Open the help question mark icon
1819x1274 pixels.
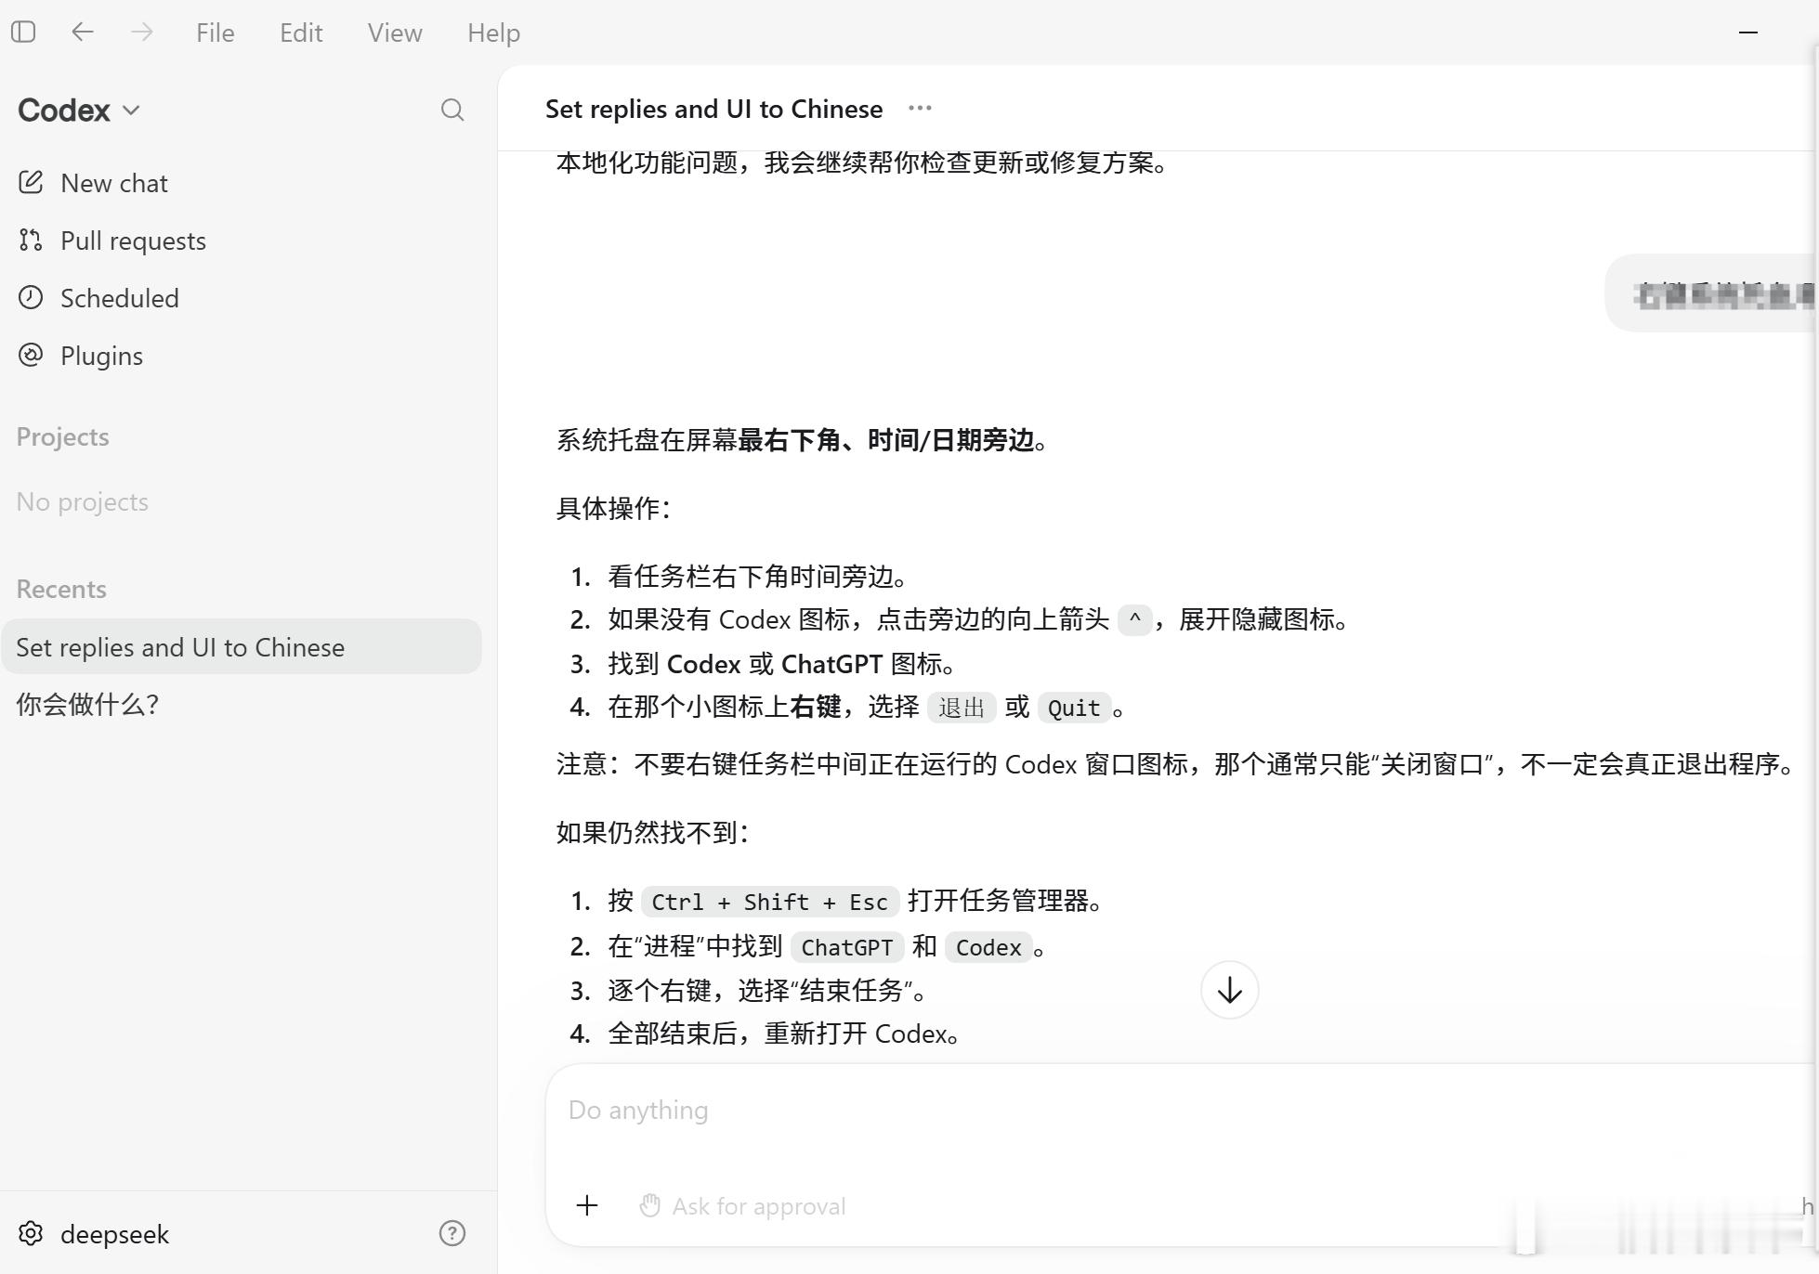coord(452,1233)
